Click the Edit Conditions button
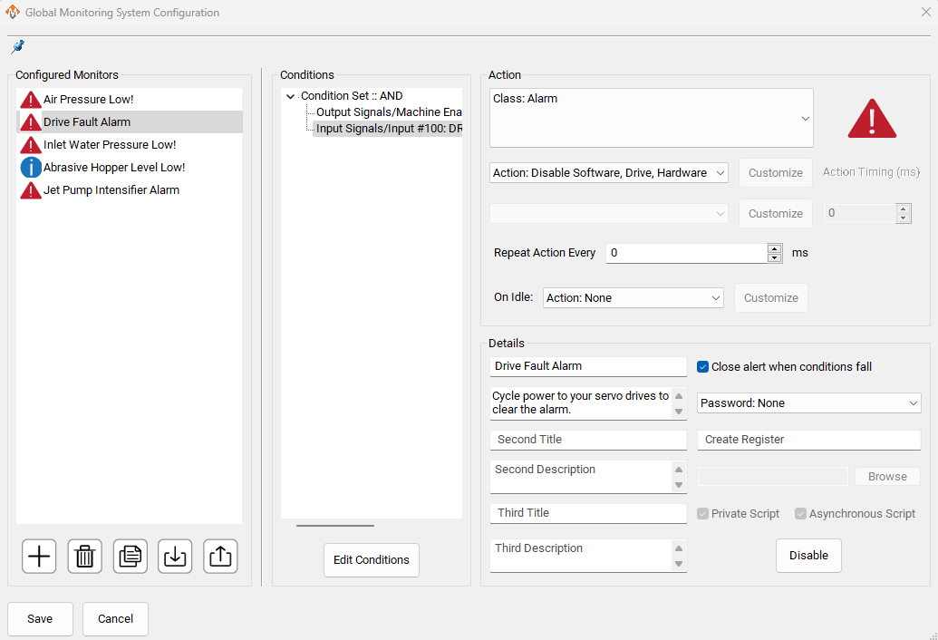Screen dimensions: 938x640 371,560
